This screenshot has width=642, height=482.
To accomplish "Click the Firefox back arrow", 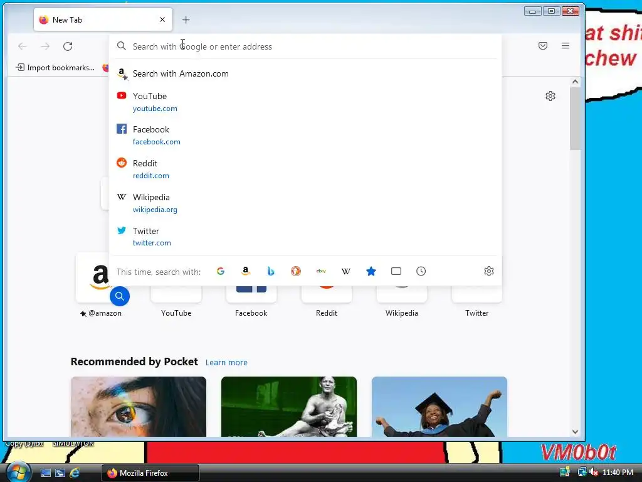I will point(23,46).
